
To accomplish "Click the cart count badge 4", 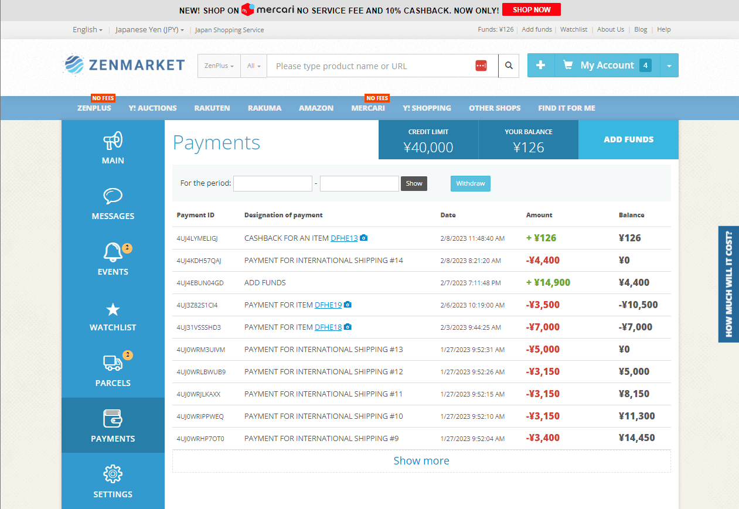I will click(645, 66).
